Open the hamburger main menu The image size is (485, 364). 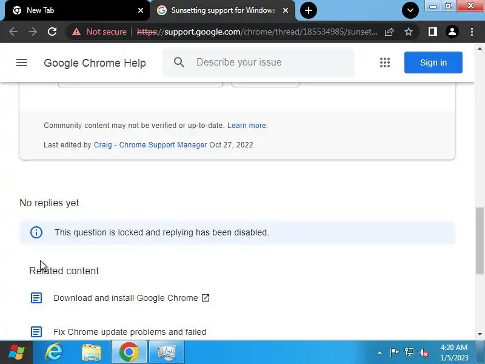point(22,62)
